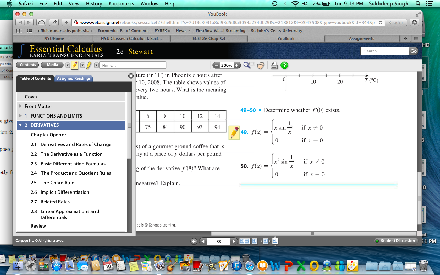Click the search Go button

(414, 51)
